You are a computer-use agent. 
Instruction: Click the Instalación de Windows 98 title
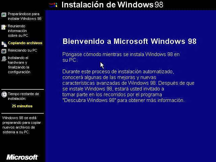[x=112, y=4]
